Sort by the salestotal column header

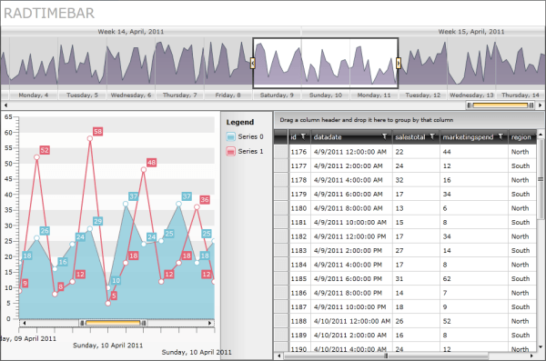pos(410,137)
